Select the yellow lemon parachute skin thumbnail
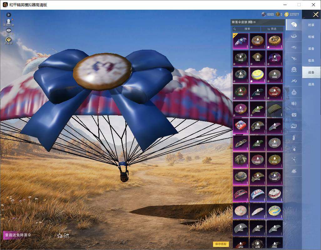321x250 pixels. tap(257, 75)
